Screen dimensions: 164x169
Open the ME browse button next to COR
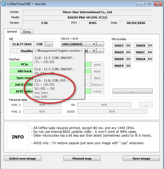[x=49, y=44]
